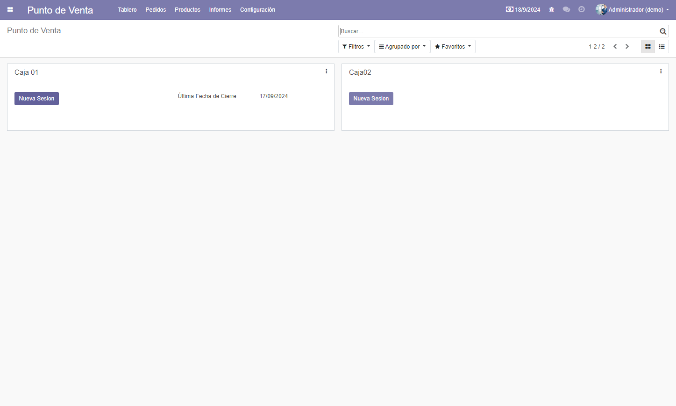Image resolution: width=676 pixels, height=406 pixels.
Task: Start Nueva Sesion for Caja 01
Action: [36, 99]
